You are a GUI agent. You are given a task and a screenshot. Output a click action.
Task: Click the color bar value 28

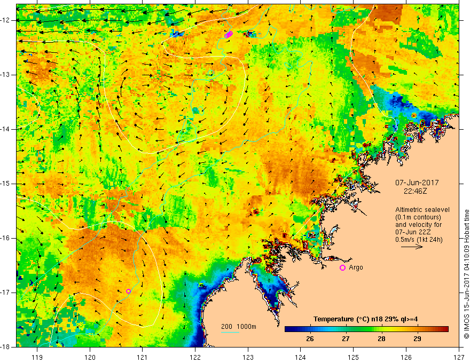tap(381, 339)
